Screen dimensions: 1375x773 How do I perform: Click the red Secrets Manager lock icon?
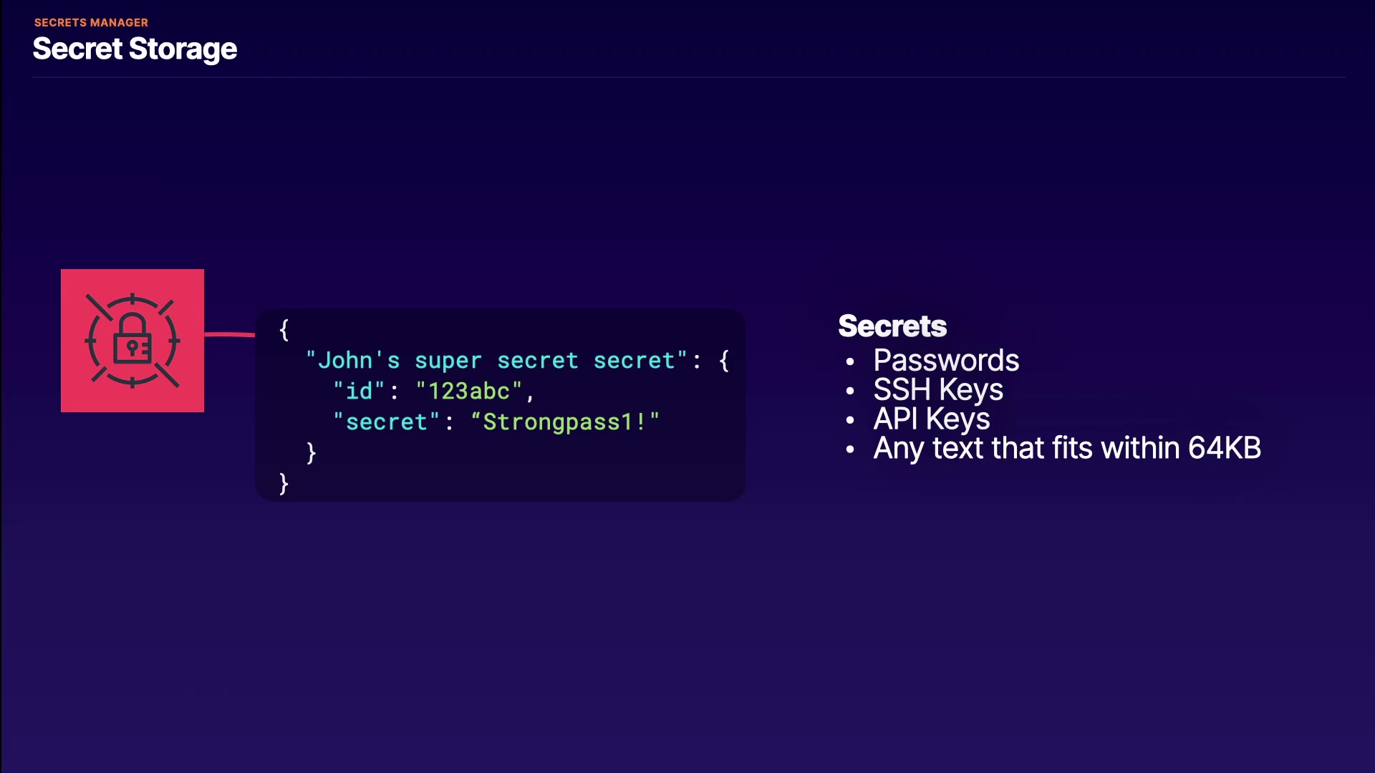132,341
